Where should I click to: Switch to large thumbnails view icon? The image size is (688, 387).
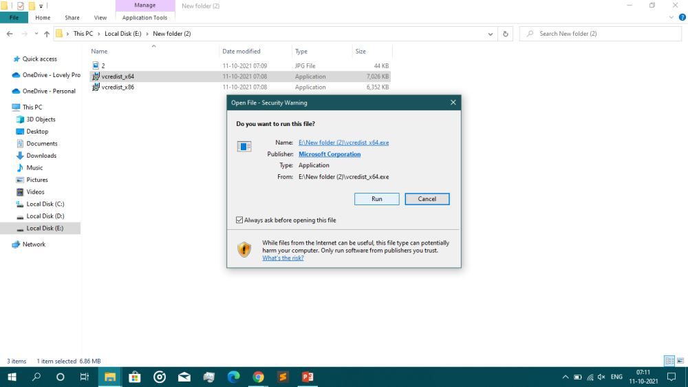tap(680, 361)
